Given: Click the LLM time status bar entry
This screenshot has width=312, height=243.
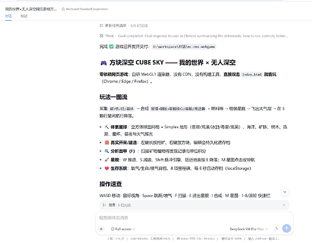Looking at the screenshot, I should [x=150, y=238].
